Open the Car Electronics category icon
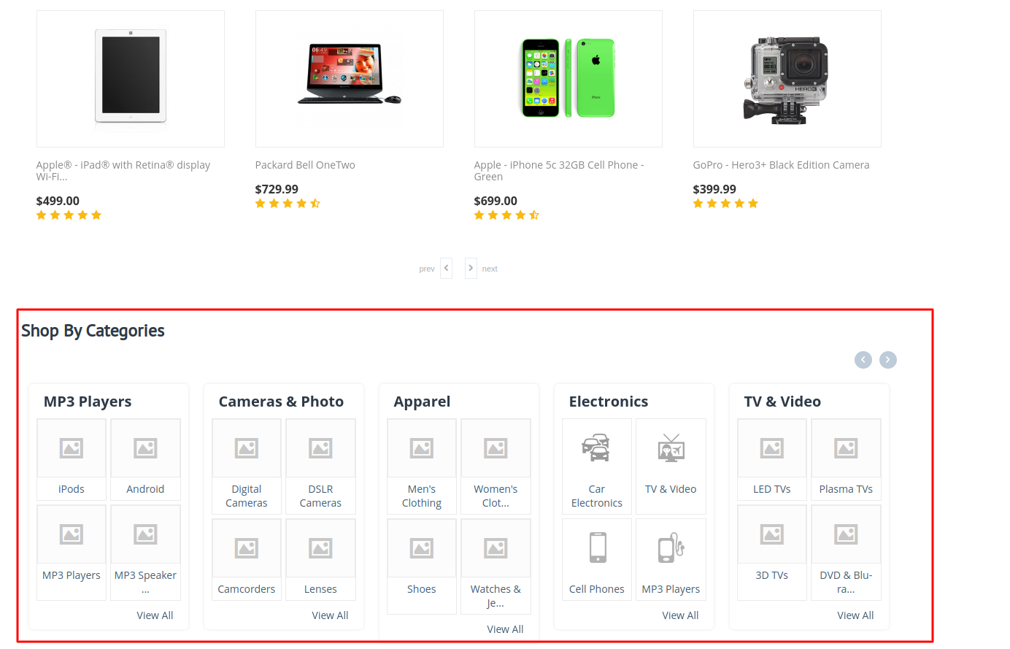1010x649 pixels. pyautogui.click(x=596, y=448)
